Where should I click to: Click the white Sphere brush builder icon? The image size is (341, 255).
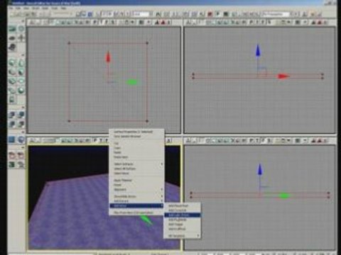point(21,91)
